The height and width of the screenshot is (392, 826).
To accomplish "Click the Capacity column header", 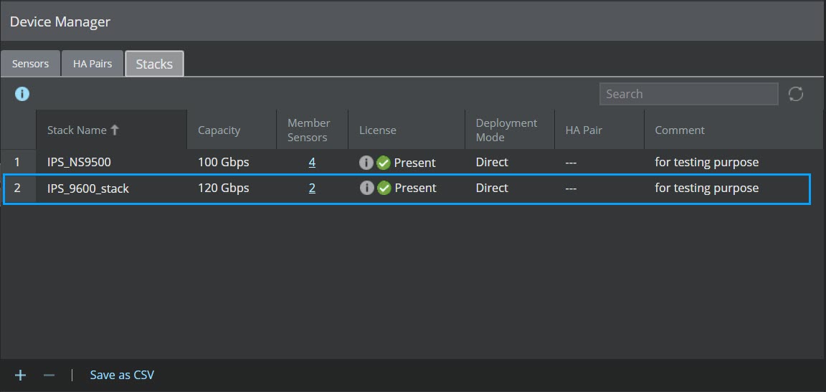I will [x=232, y=130].
